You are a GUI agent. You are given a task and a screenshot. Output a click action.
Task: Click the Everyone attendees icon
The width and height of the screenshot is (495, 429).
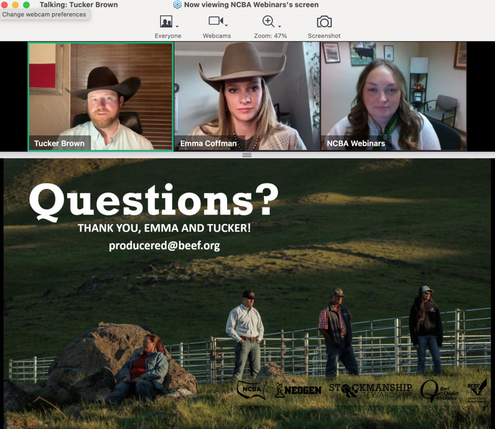166,22
